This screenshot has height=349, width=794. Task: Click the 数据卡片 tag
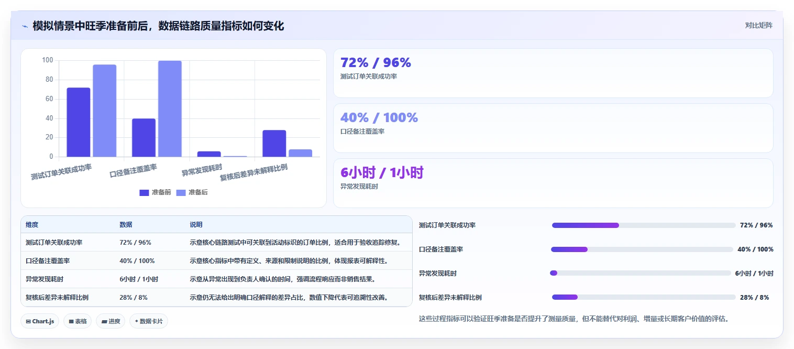149,321
